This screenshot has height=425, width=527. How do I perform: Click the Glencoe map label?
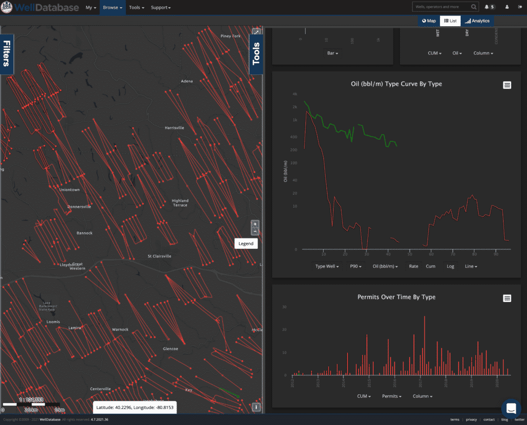click(170, 349)
